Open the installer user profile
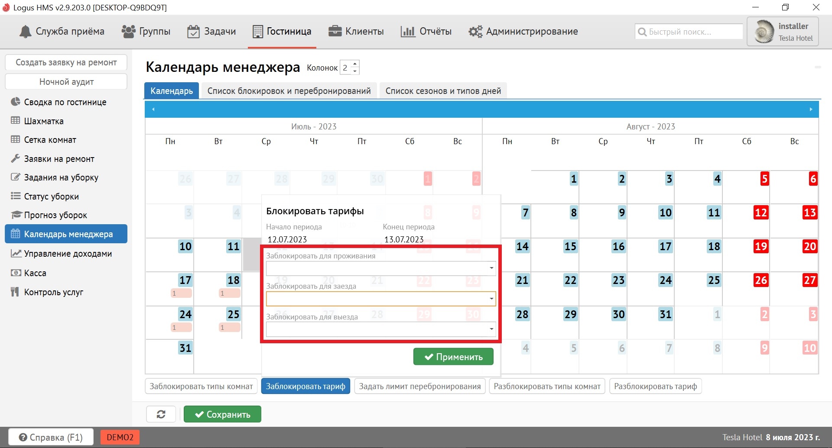The height and width of the screenshot is (448, 832). (783, 32)
